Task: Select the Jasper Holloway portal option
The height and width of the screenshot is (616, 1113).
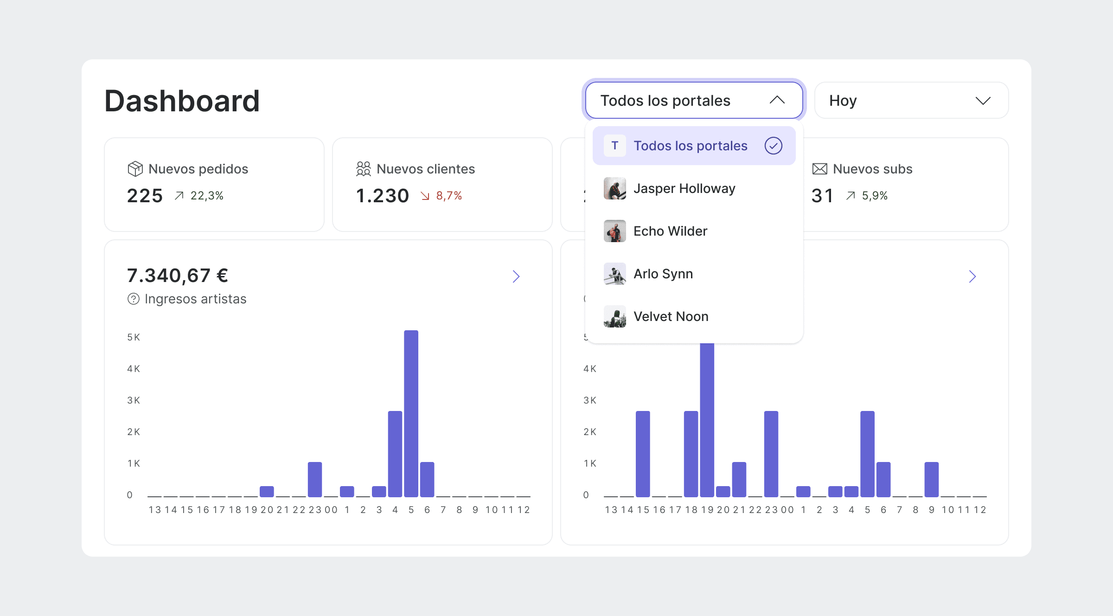Action: click(684, 188)
